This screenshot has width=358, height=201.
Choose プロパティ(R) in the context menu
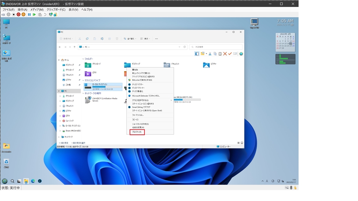point(137,132)
